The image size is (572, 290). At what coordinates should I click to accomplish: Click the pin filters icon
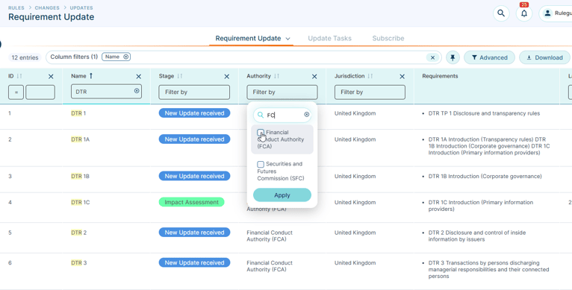453,57
